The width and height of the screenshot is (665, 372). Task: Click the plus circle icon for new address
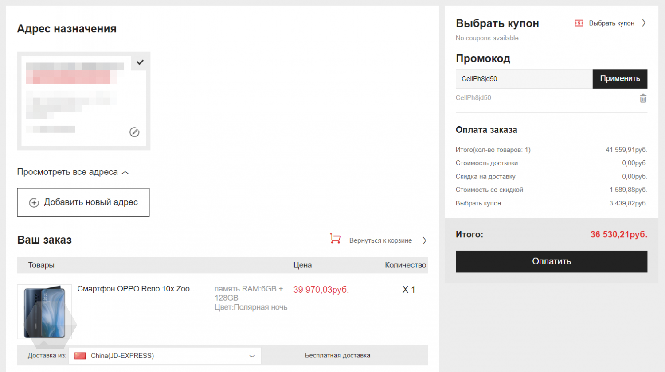(x=34, y=202)
